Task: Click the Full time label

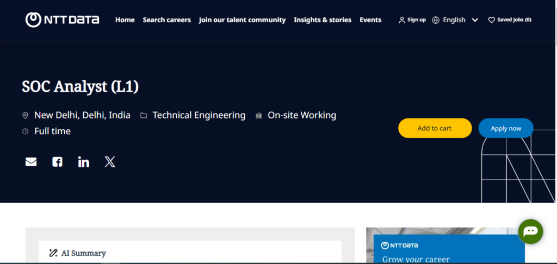Action: click(x=53, y=131)
